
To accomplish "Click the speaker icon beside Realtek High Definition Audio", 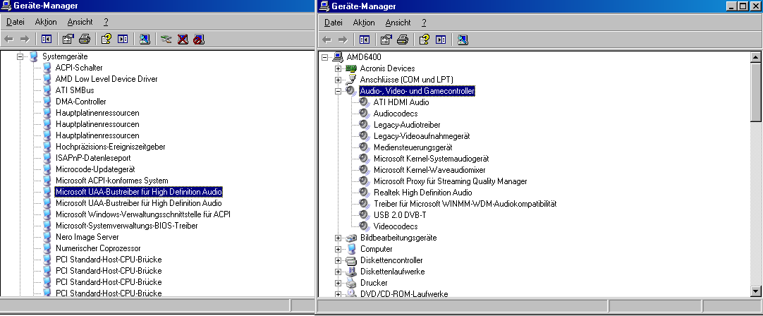I will [365, 193].
